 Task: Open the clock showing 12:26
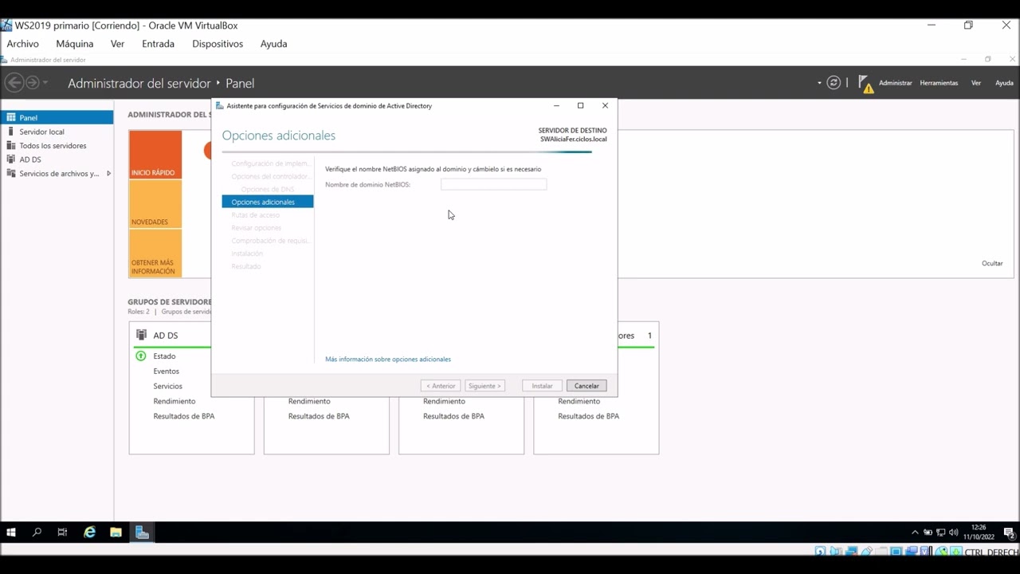979,532
